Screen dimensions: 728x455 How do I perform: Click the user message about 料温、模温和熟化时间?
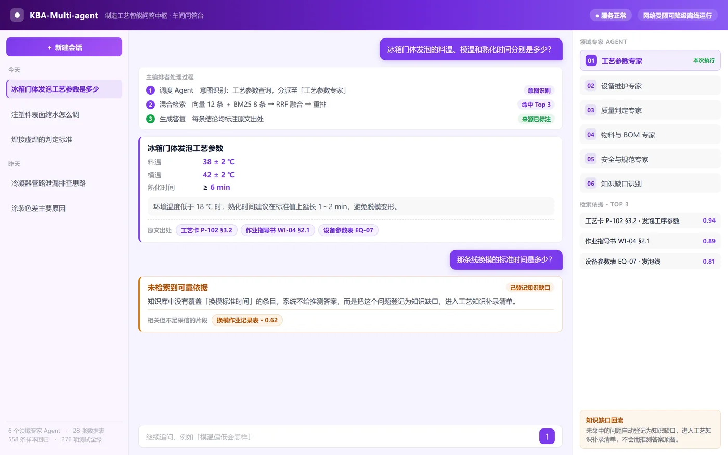[471, 49]
